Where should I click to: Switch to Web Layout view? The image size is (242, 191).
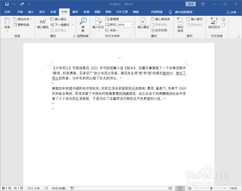coord(190,188)
